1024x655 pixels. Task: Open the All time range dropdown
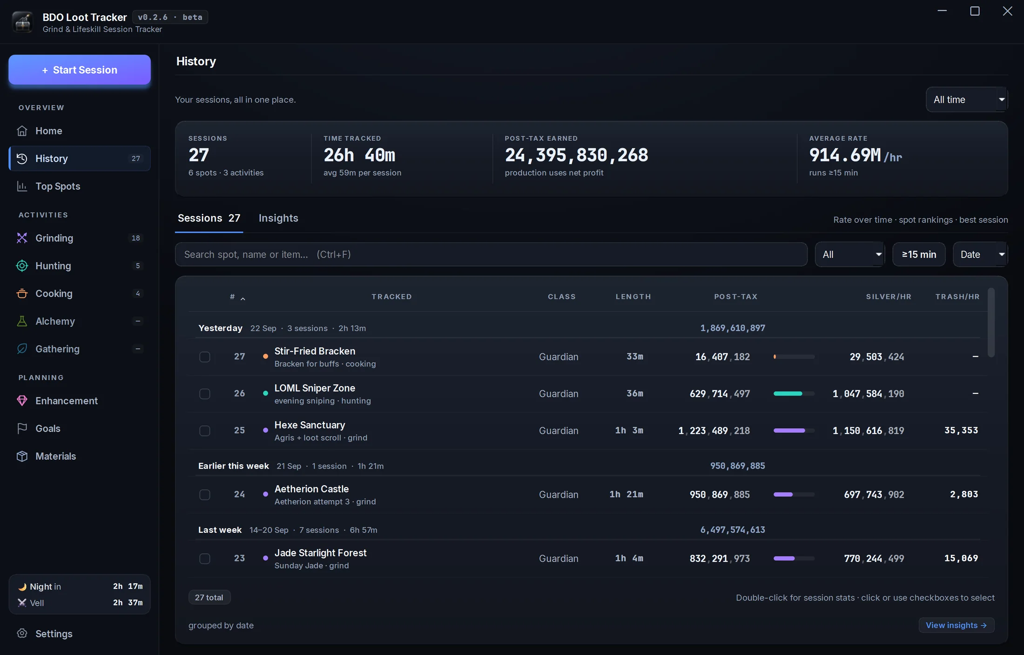point(967,99)
